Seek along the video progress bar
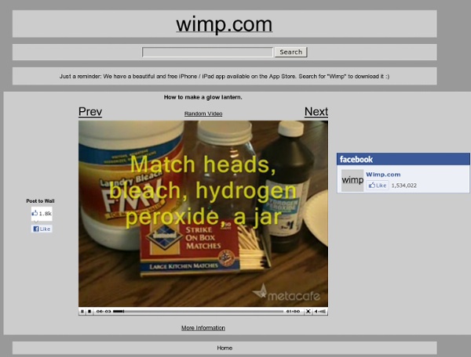This screenshot has height=357, width=471. click(199, 312)
